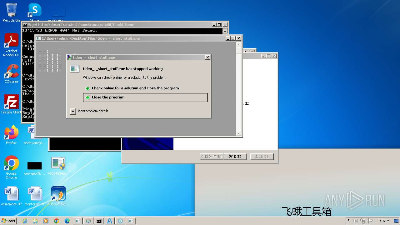Image resolution: width=400 pixels, height=225 pixels.
Task: Open the network status tray icon
Action: 363,221
